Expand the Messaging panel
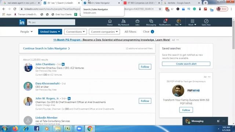235x132 pixels. (198, 121)
